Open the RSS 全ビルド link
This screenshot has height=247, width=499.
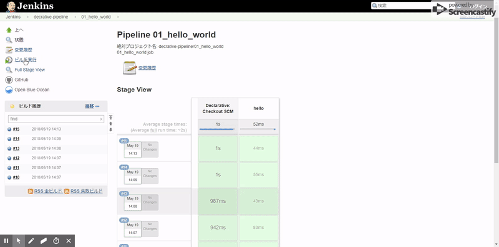(x=48, y=191)
